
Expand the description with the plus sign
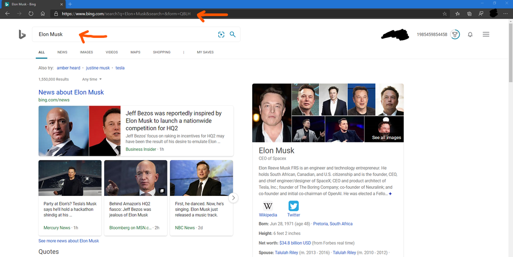(390, 194)
